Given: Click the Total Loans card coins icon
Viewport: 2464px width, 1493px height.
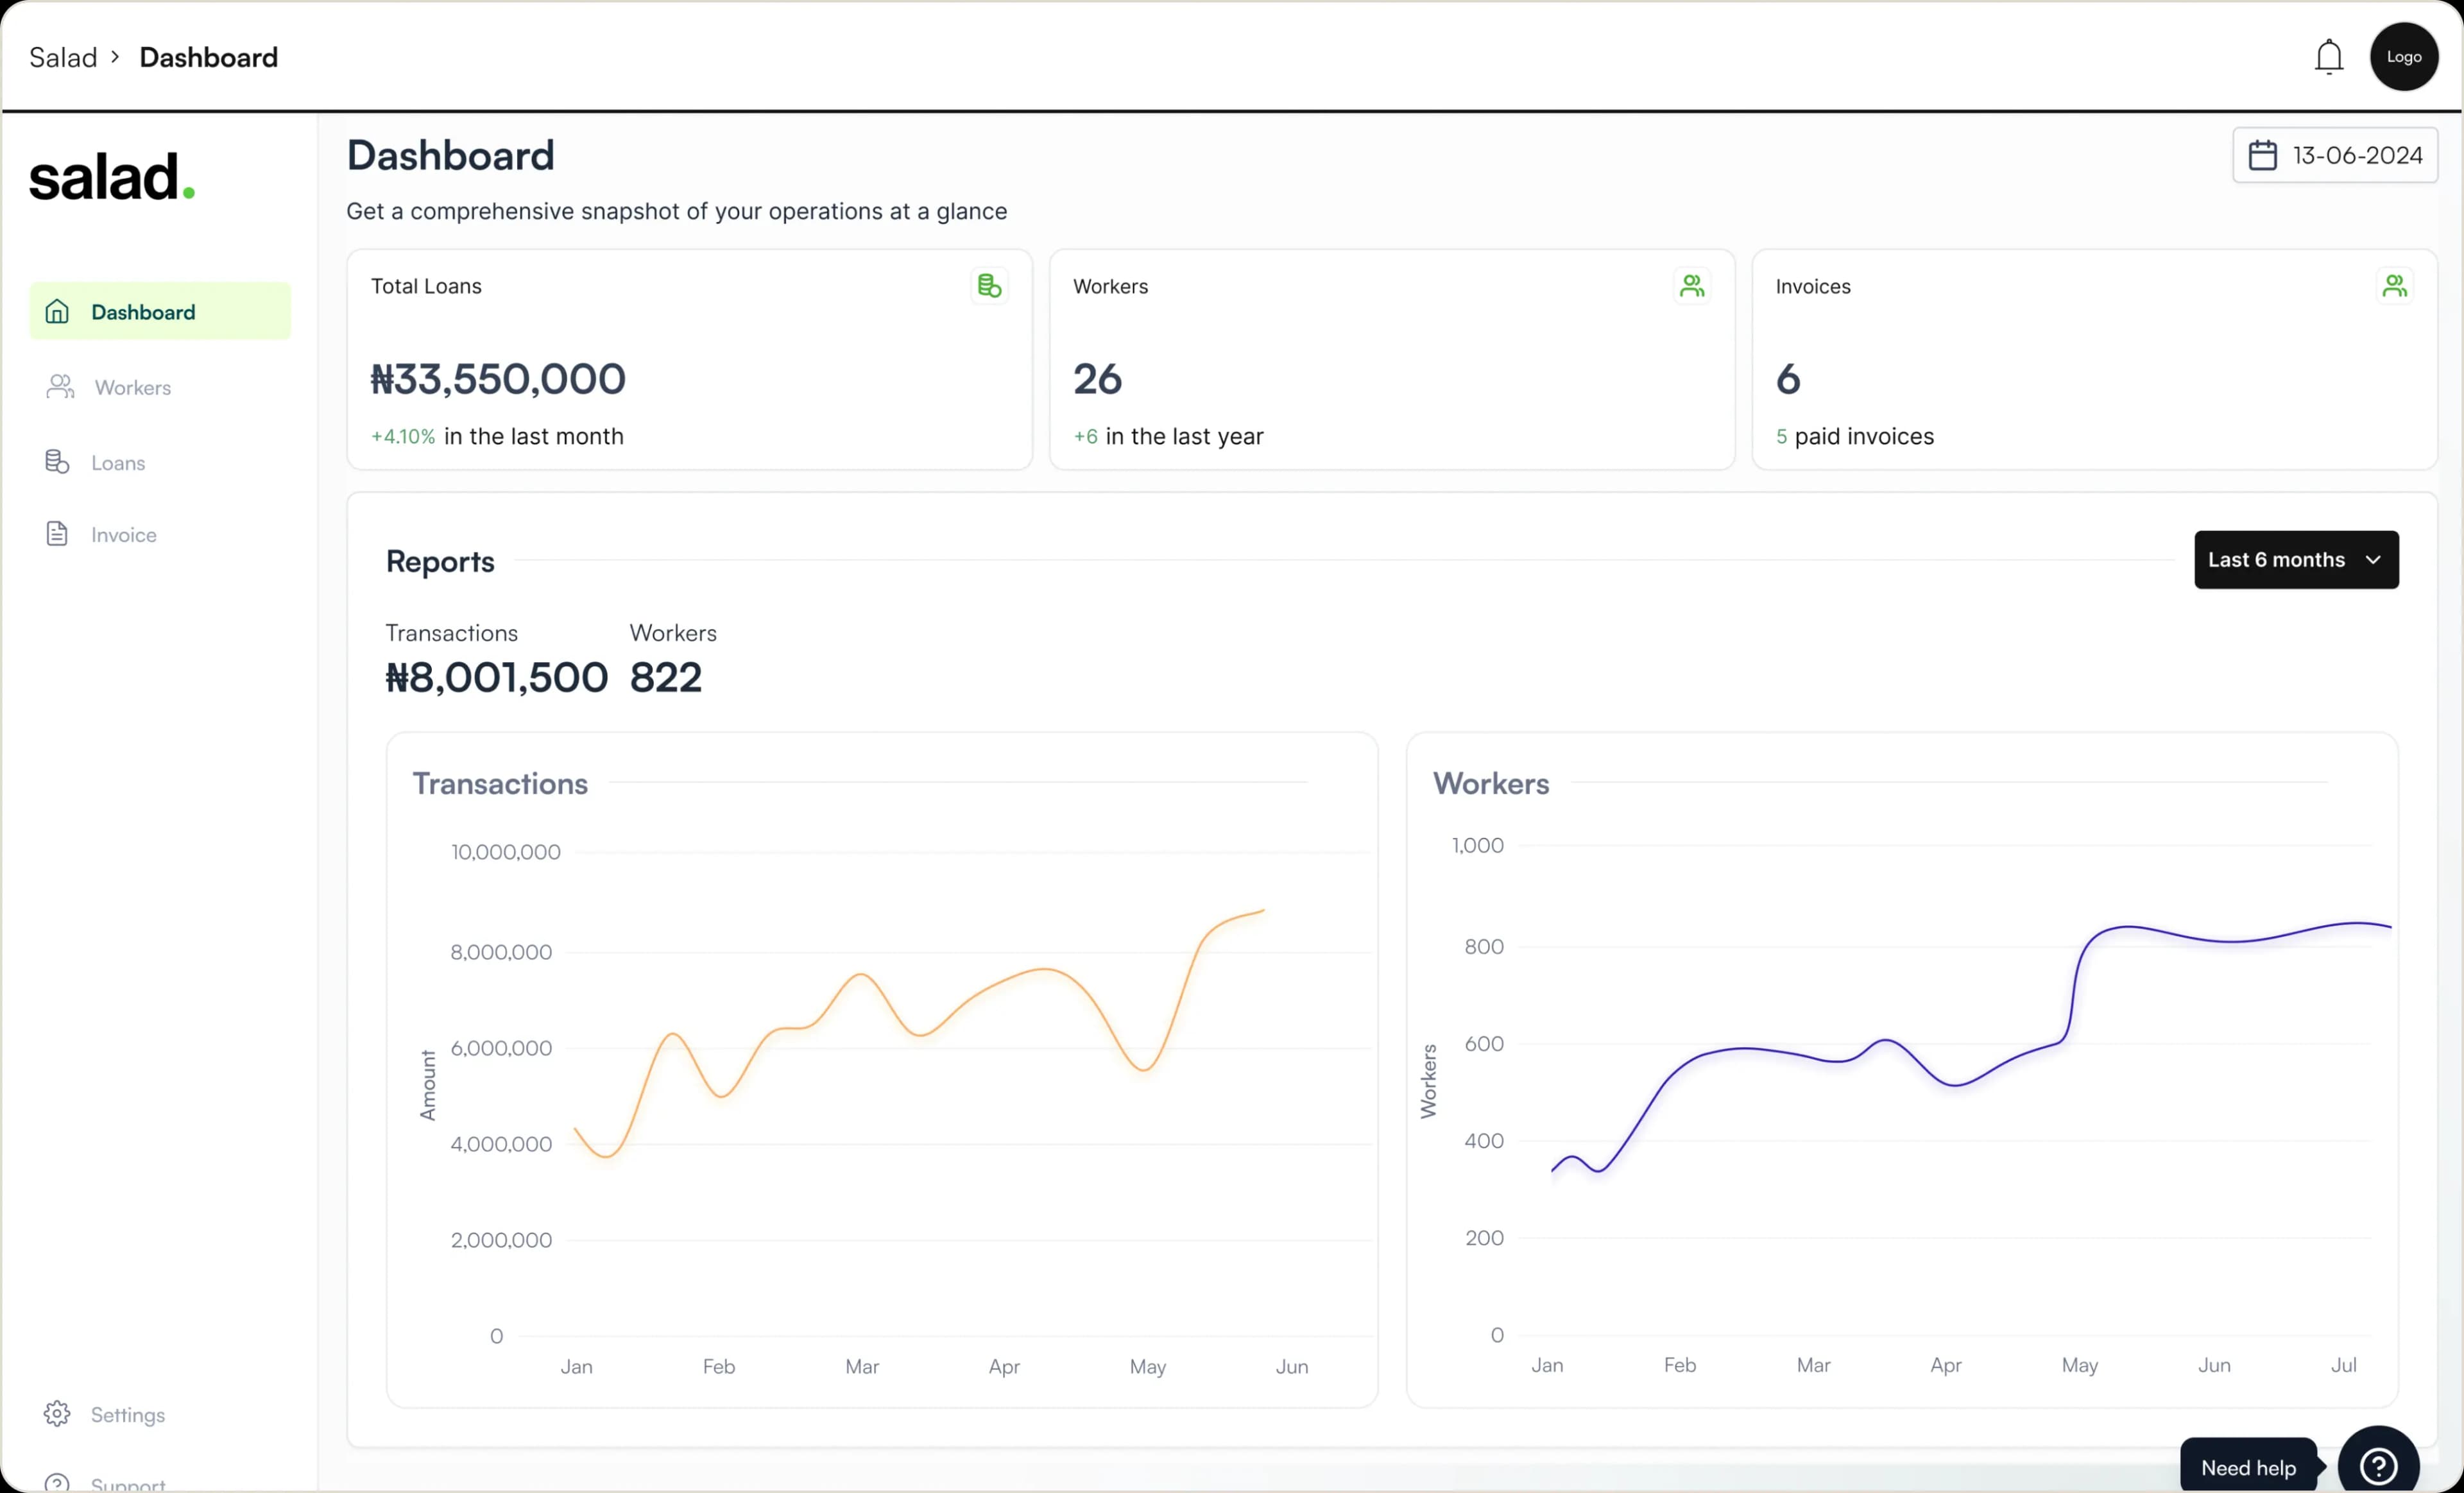Looking at the screenshot, I should tap(989, 286).
